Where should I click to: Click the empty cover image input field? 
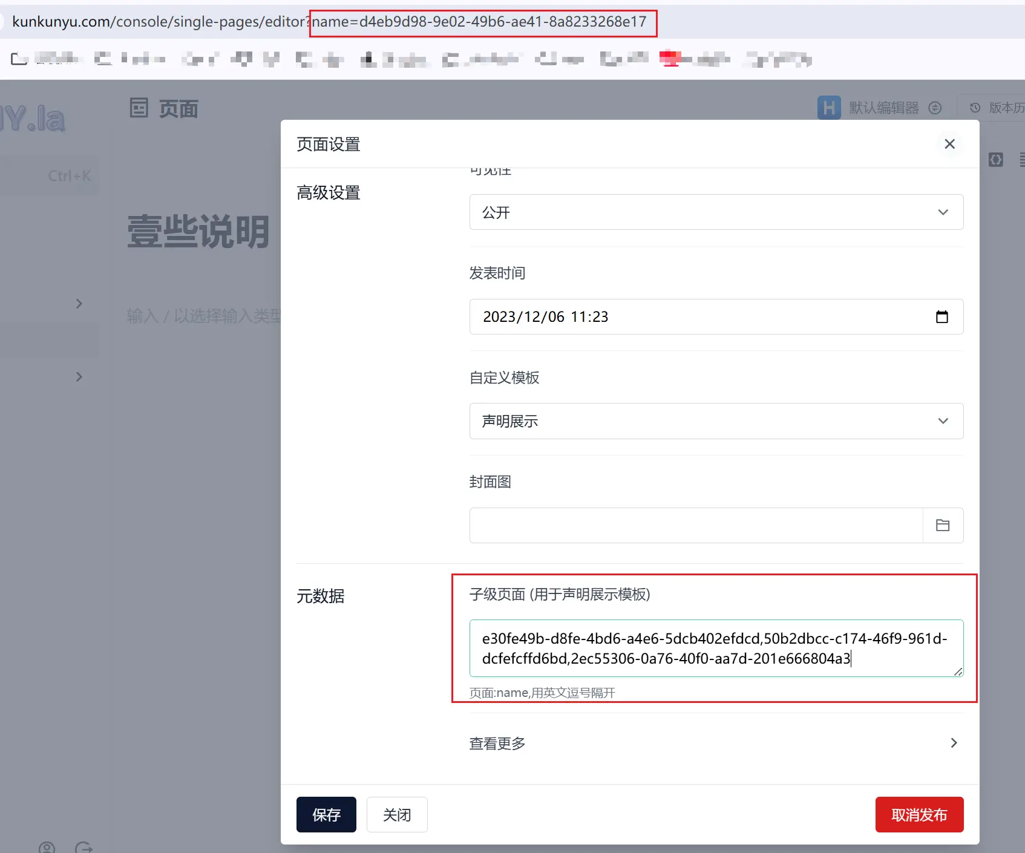coord(696,525)
